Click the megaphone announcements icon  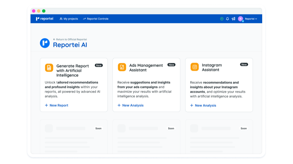coord(233,19)
